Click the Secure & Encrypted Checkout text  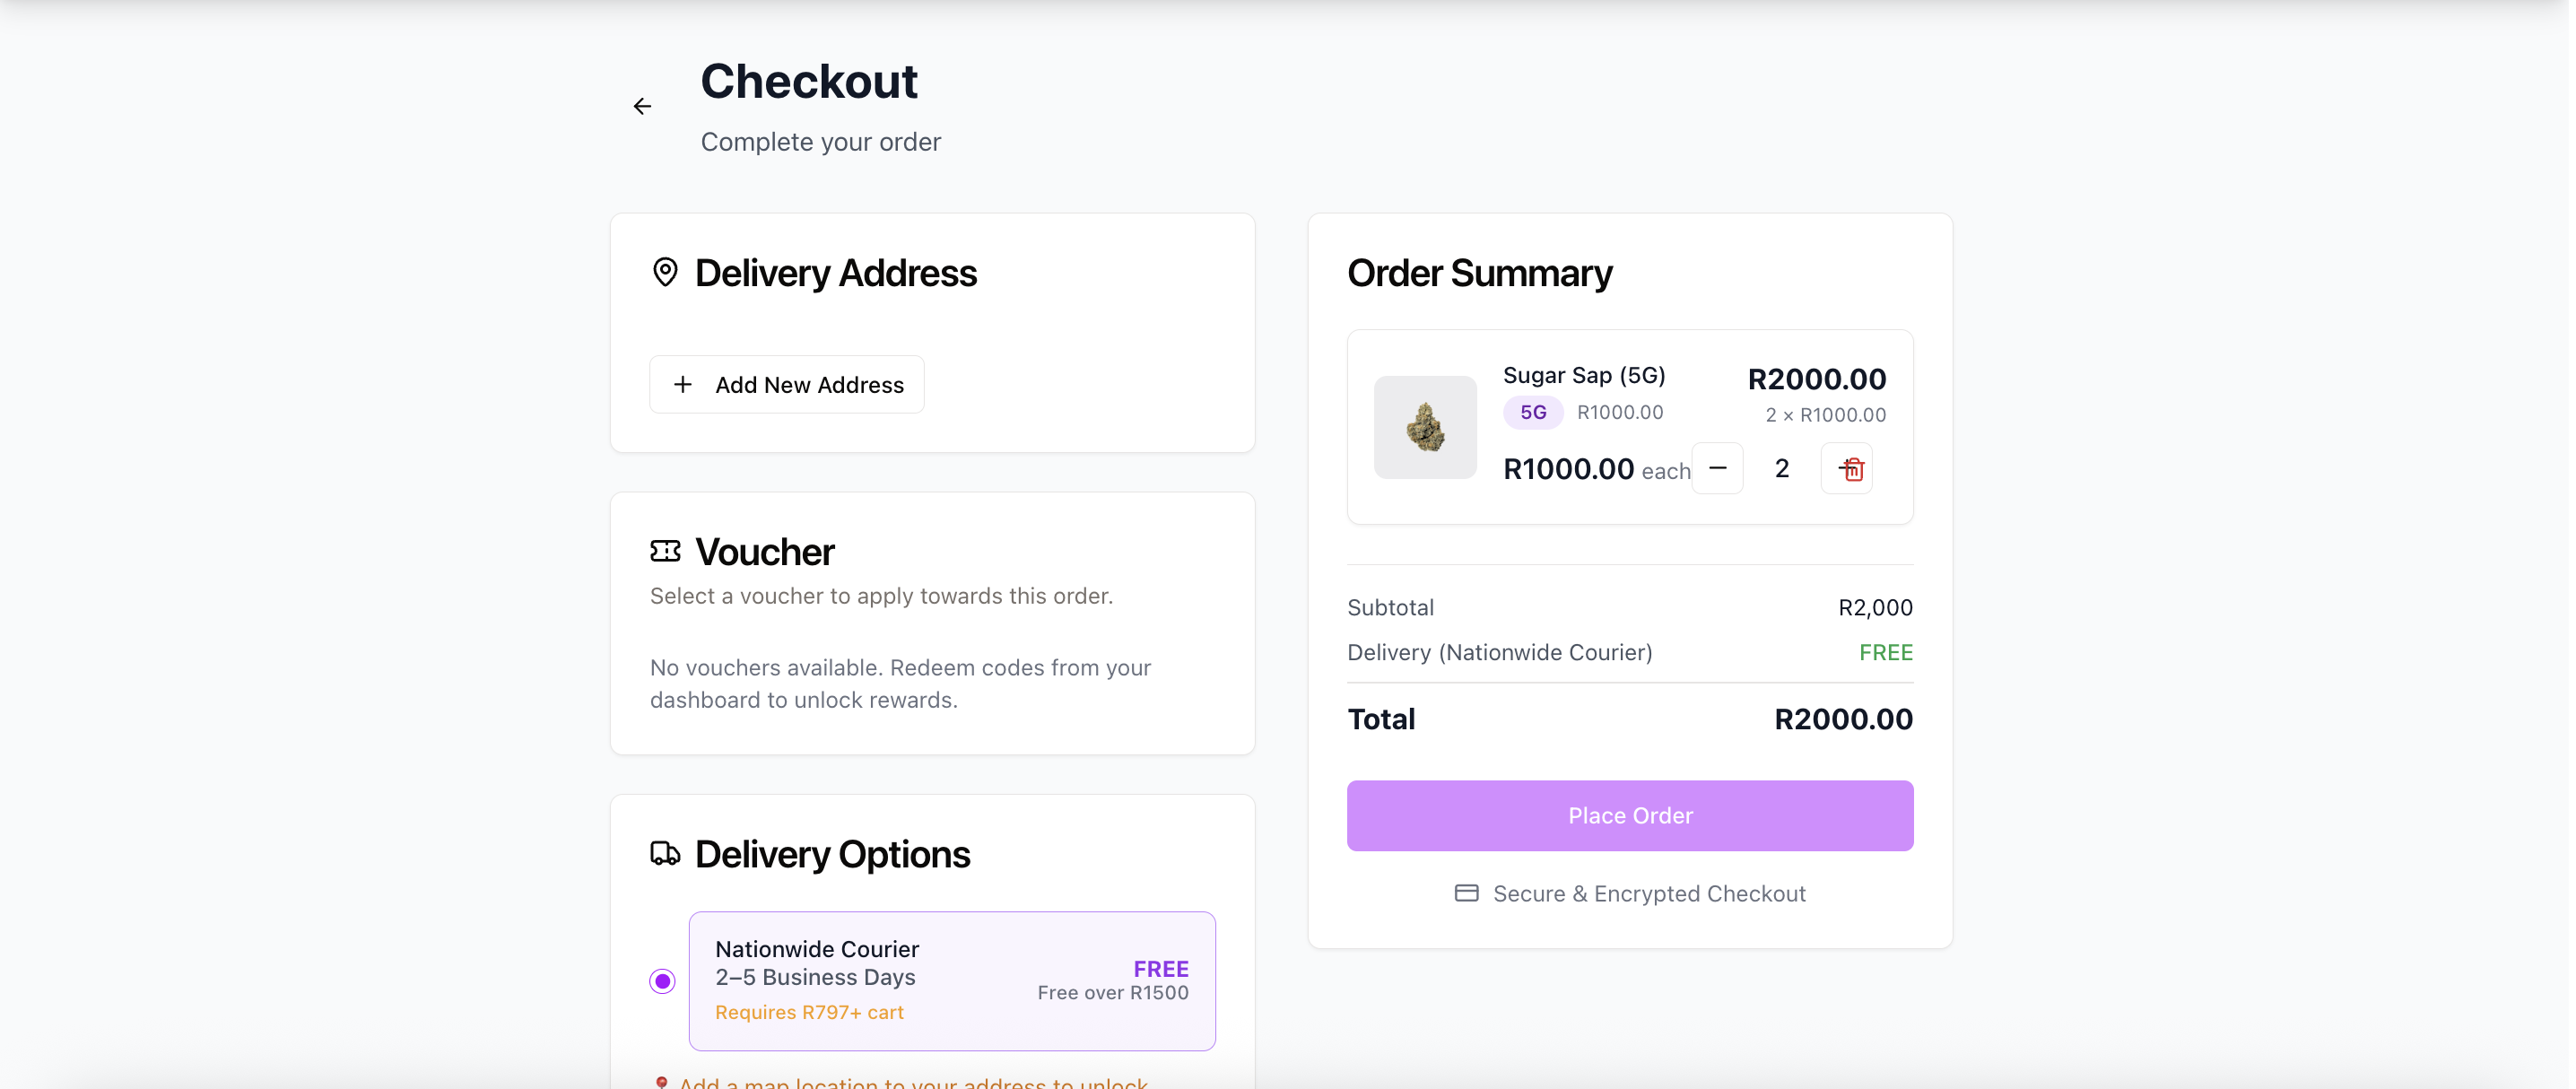coord(1649,893)
